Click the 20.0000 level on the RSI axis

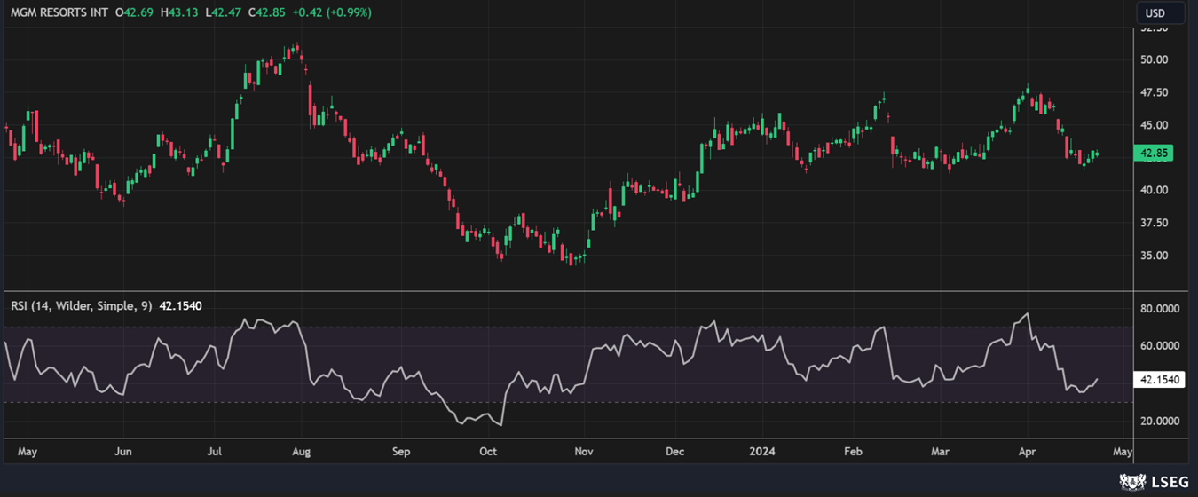pos(1159,422)
